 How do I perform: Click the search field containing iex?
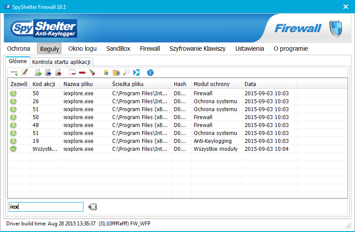click(46, 207)
